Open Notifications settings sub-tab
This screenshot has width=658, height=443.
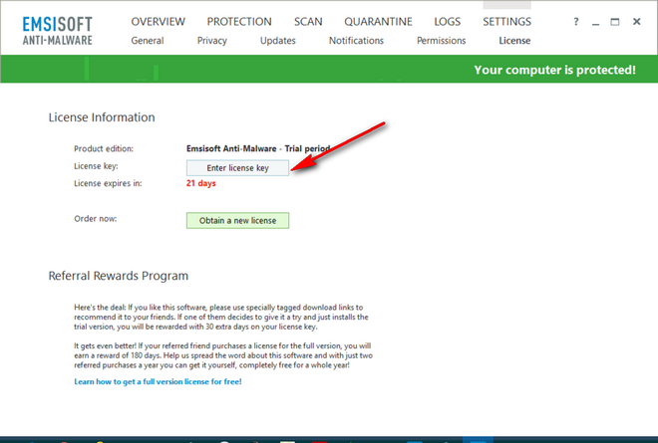point(356,41)
